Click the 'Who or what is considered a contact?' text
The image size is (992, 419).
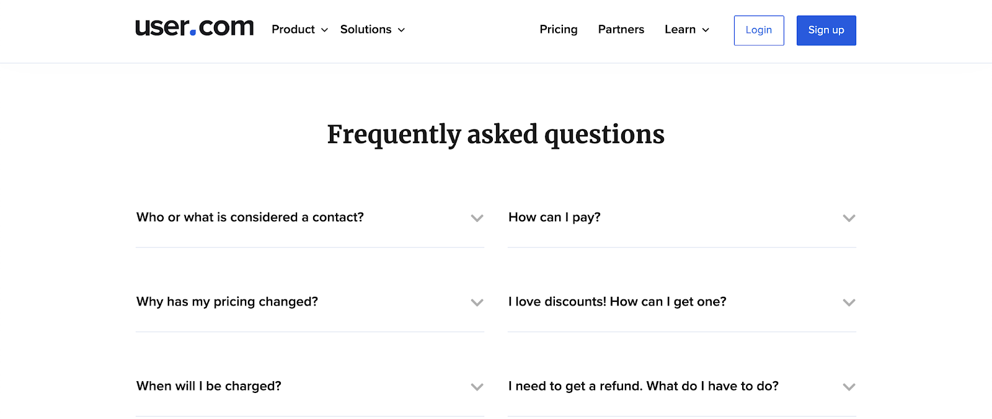(x=250, y=217)
